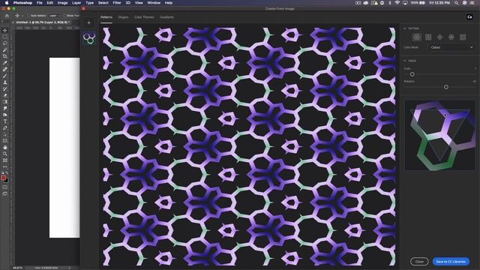Choose the circle pattern type icon
Viewport: 480px width, 270px height.
(x=417, y=37)
